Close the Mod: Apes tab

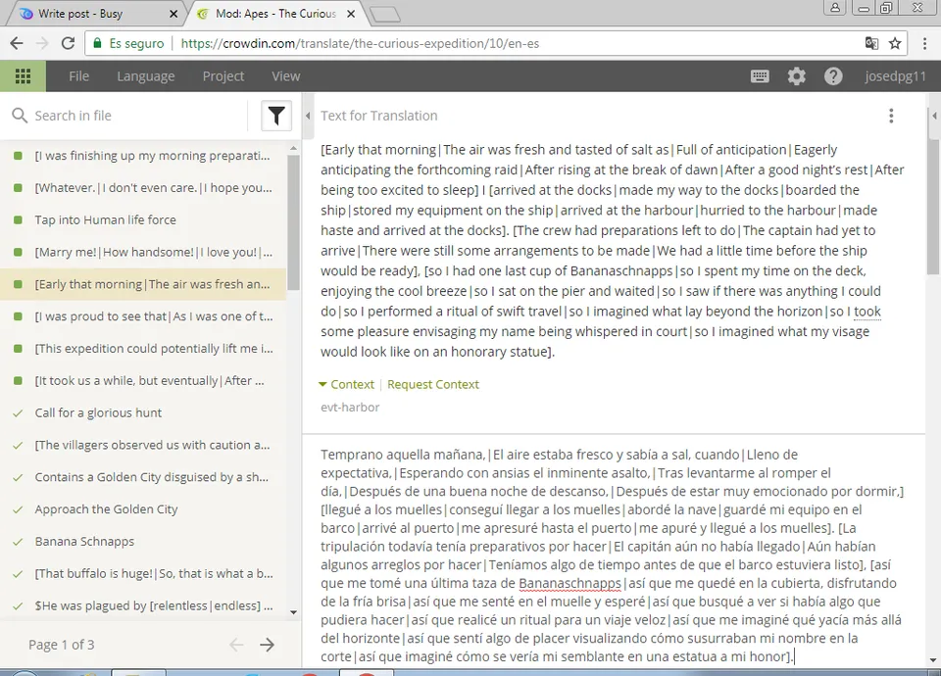351,14
